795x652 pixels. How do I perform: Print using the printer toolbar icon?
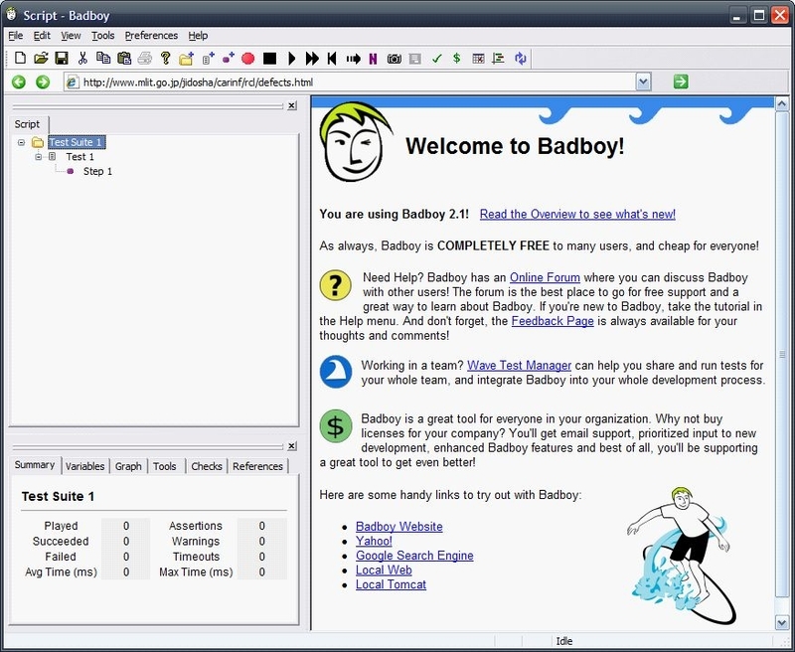tap(145, 59)
